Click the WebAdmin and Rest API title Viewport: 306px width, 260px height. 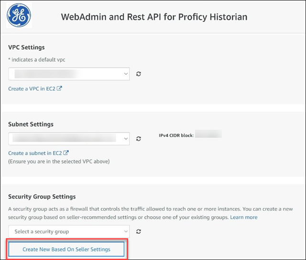click(154, 17)
